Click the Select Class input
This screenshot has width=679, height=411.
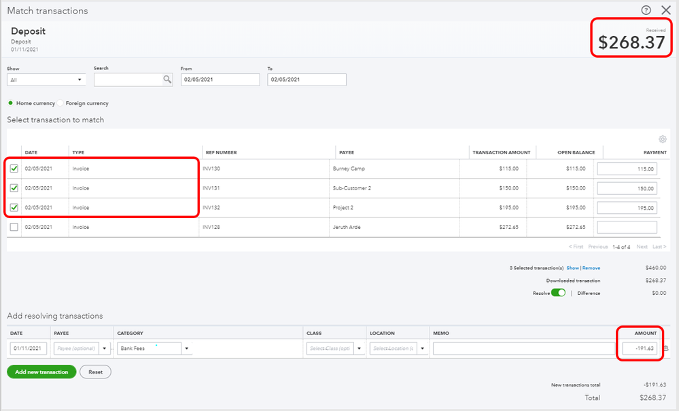click(330, 349)
